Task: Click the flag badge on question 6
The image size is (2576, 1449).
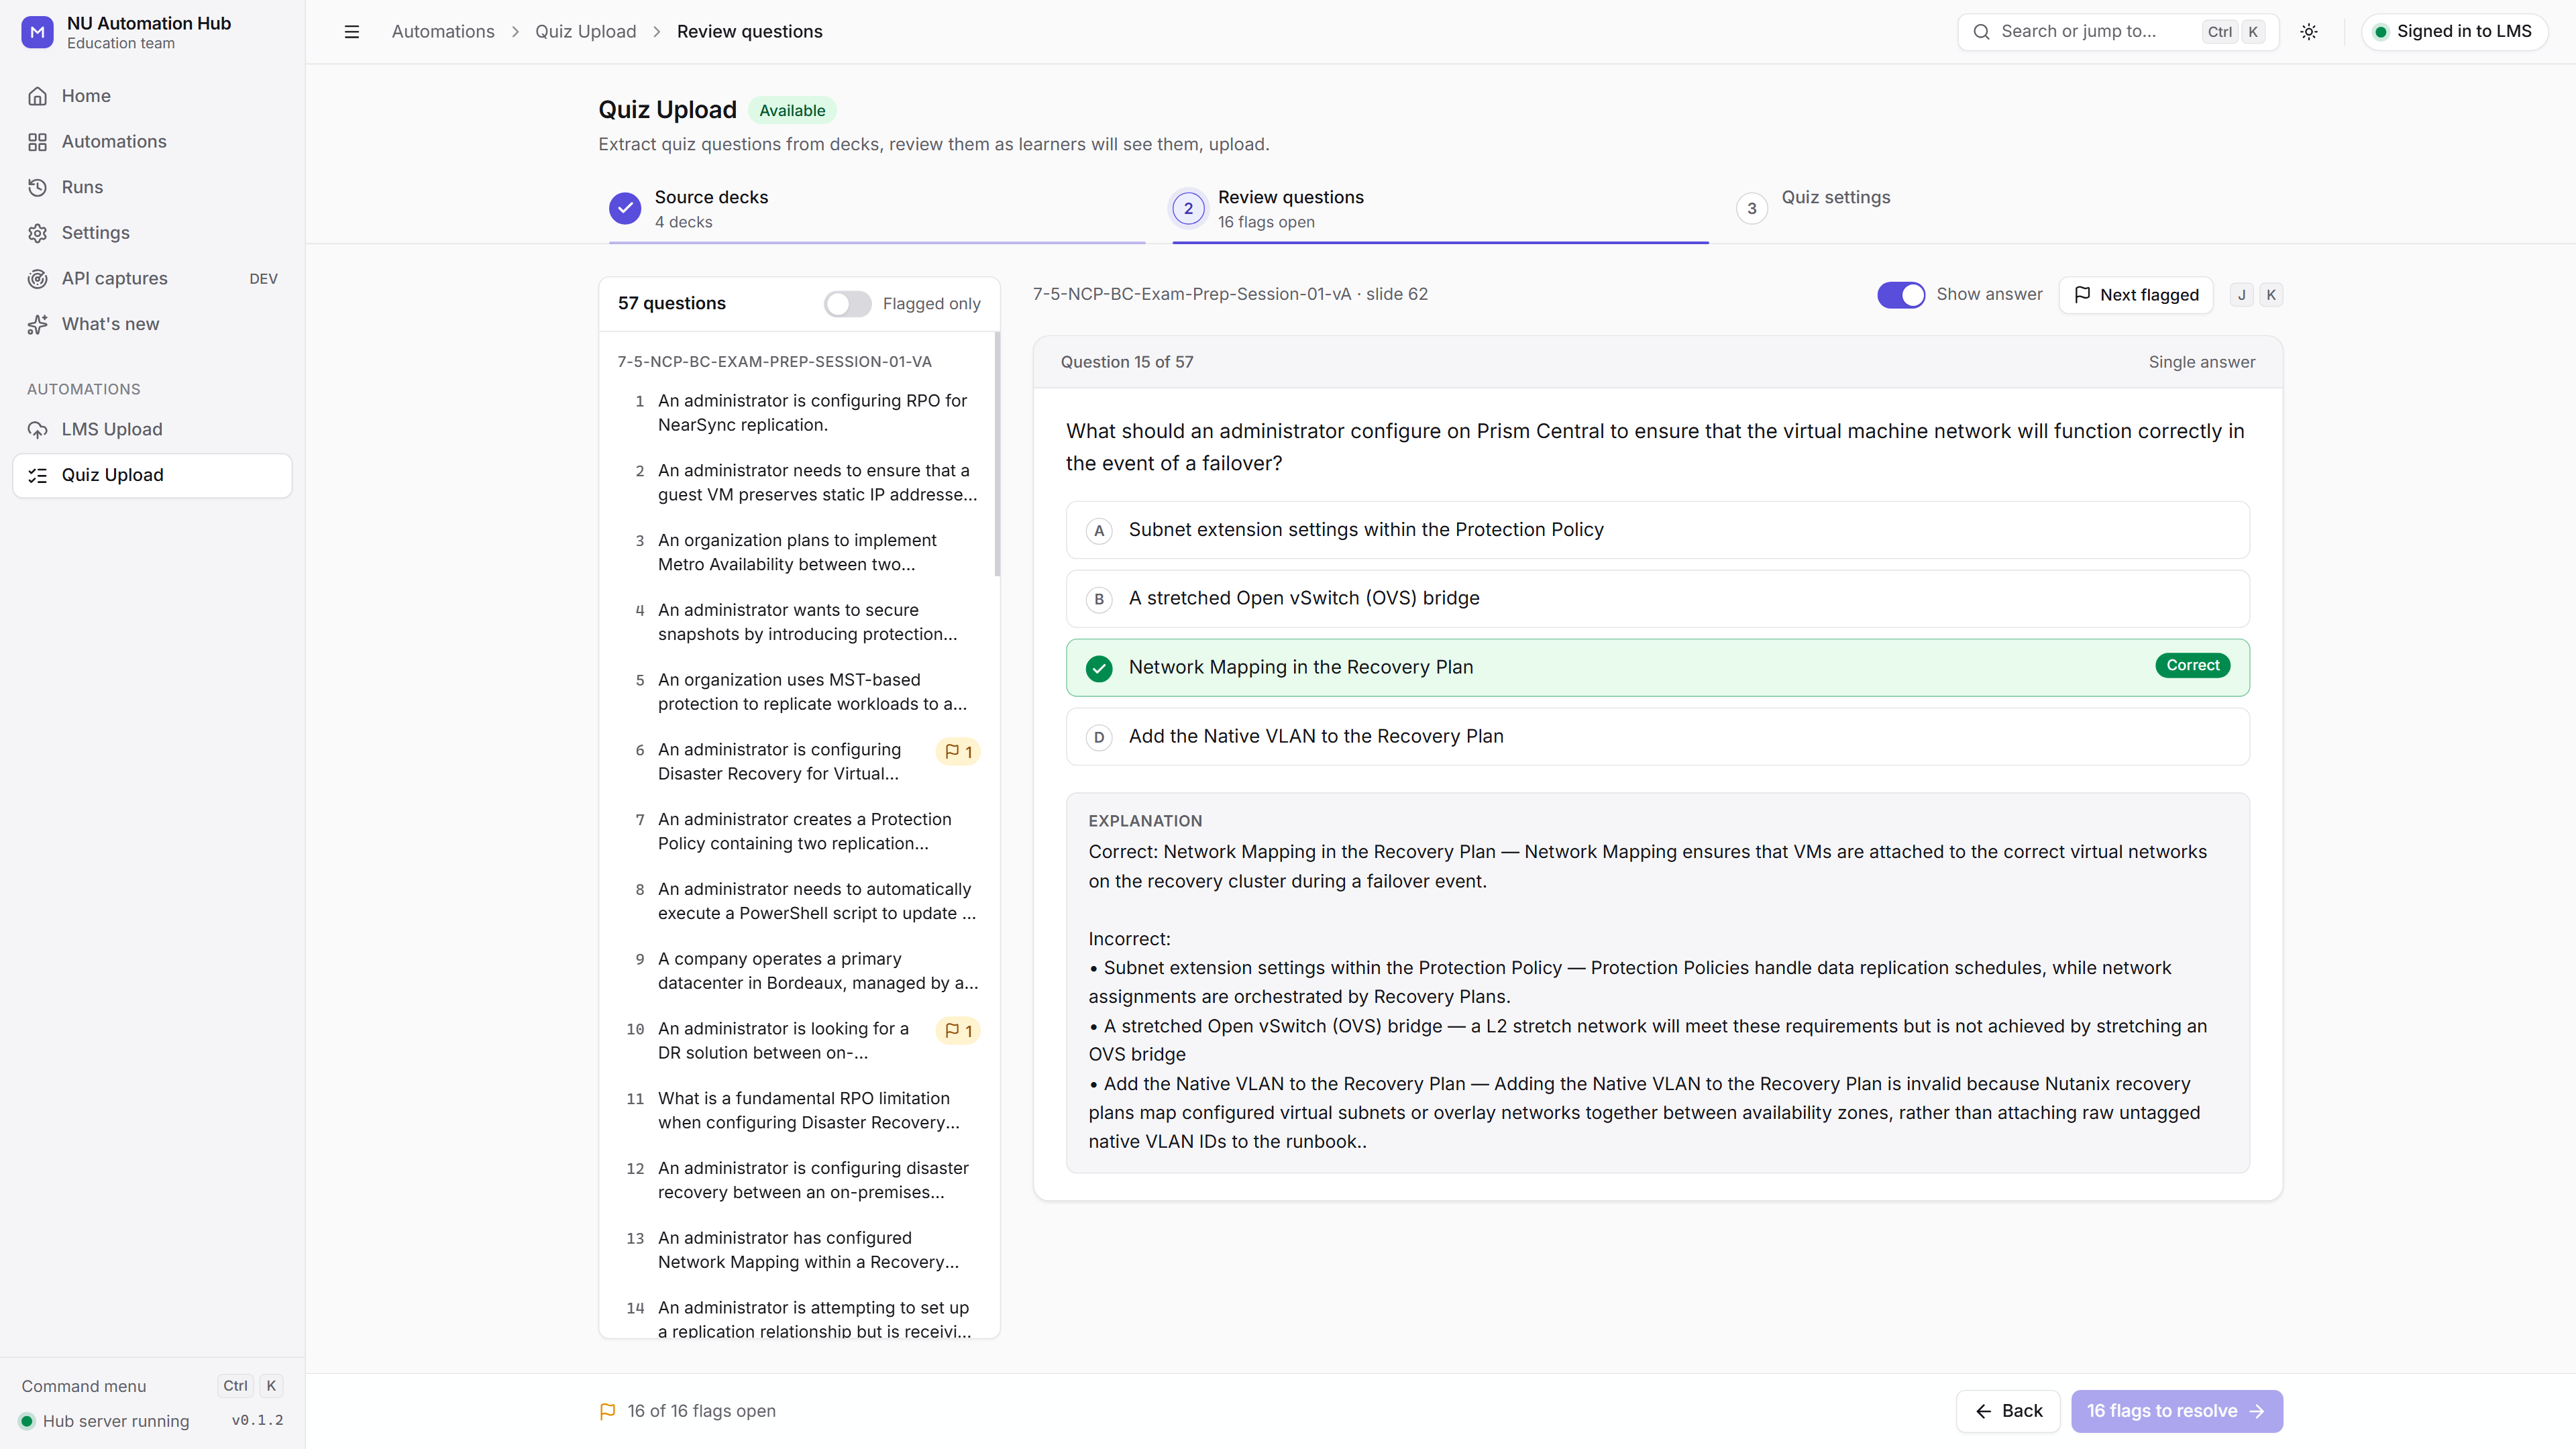Action: [958, 751]
